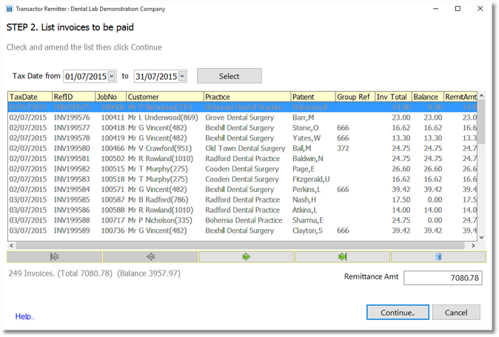Select invoice INV199578
The image size is (499, 337).
pos(243,138)
